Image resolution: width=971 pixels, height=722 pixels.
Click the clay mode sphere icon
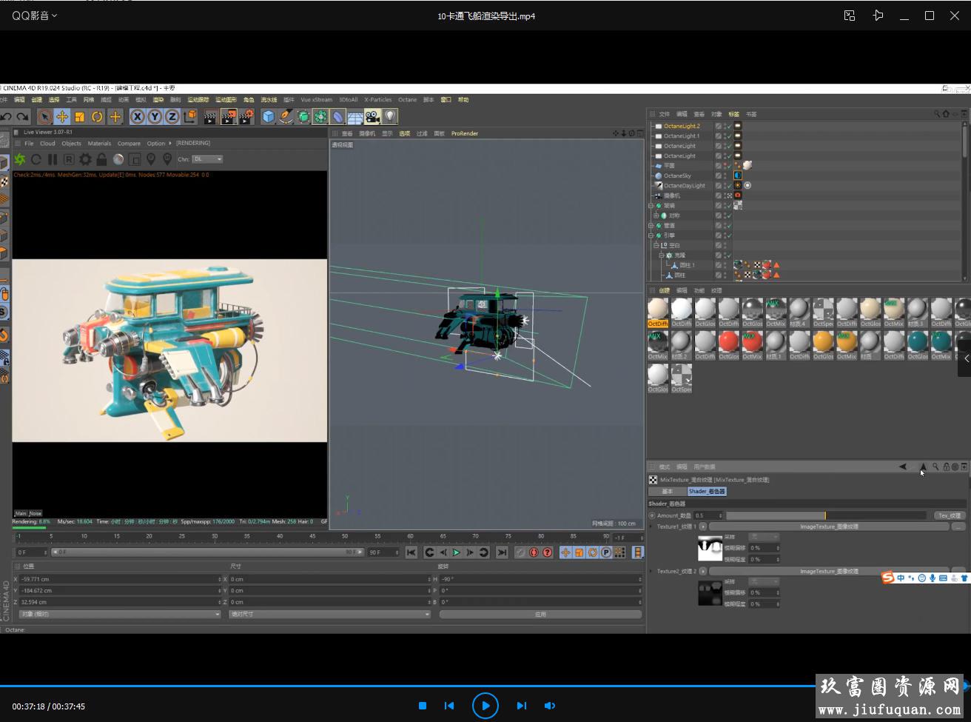pos(118,159)
